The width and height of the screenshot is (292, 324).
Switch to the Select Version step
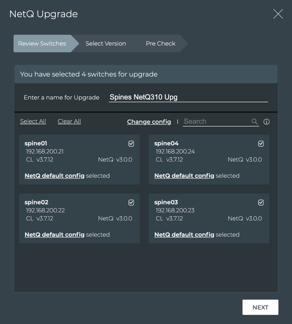tap(106, 44)
